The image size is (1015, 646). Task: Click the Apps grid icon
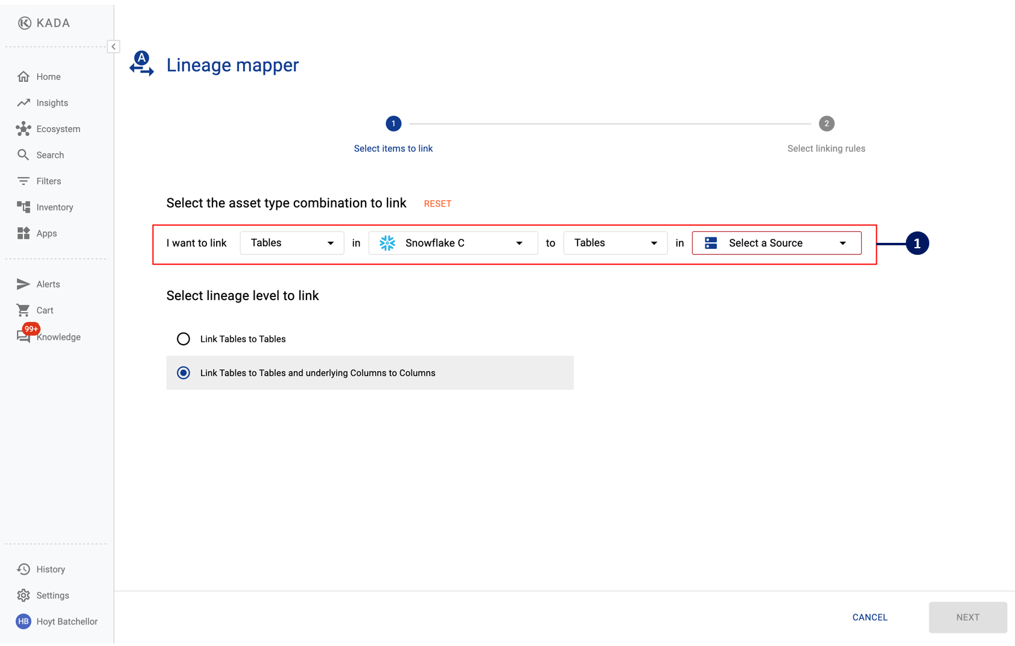click(24, 233)
